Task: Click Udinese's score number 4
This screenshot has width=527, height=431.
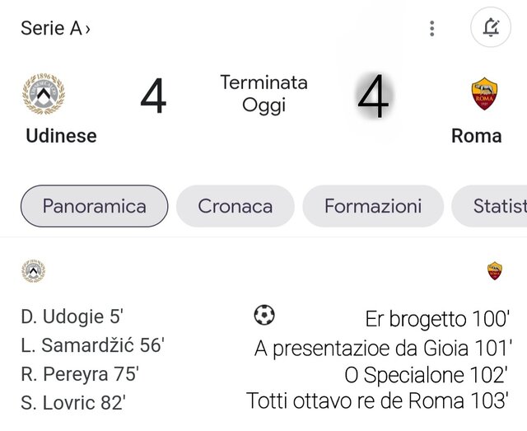Action: [153, 96]
